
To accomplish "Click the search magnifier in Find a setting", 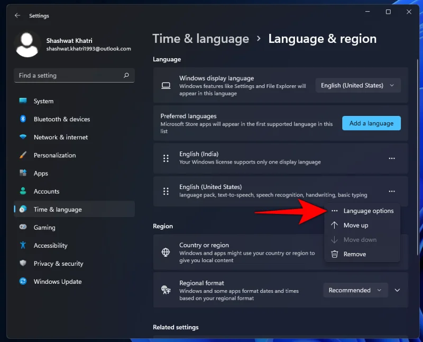I will click(x=127, y=75).
